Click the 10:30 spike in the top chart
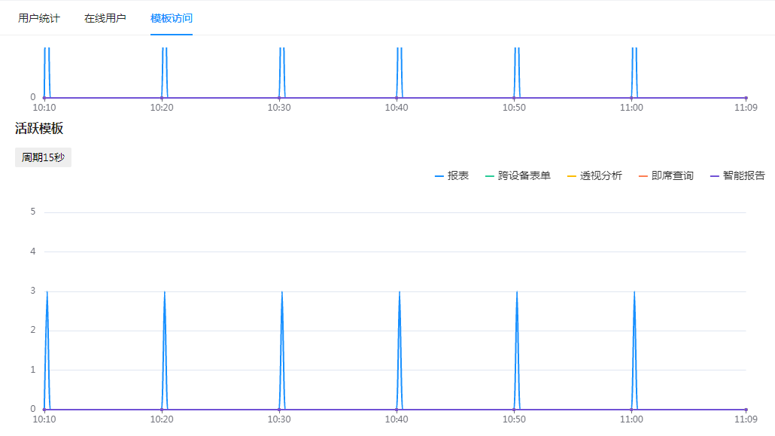Image resolution: width=775 pixels, height=436 pixels. (282, 68)
